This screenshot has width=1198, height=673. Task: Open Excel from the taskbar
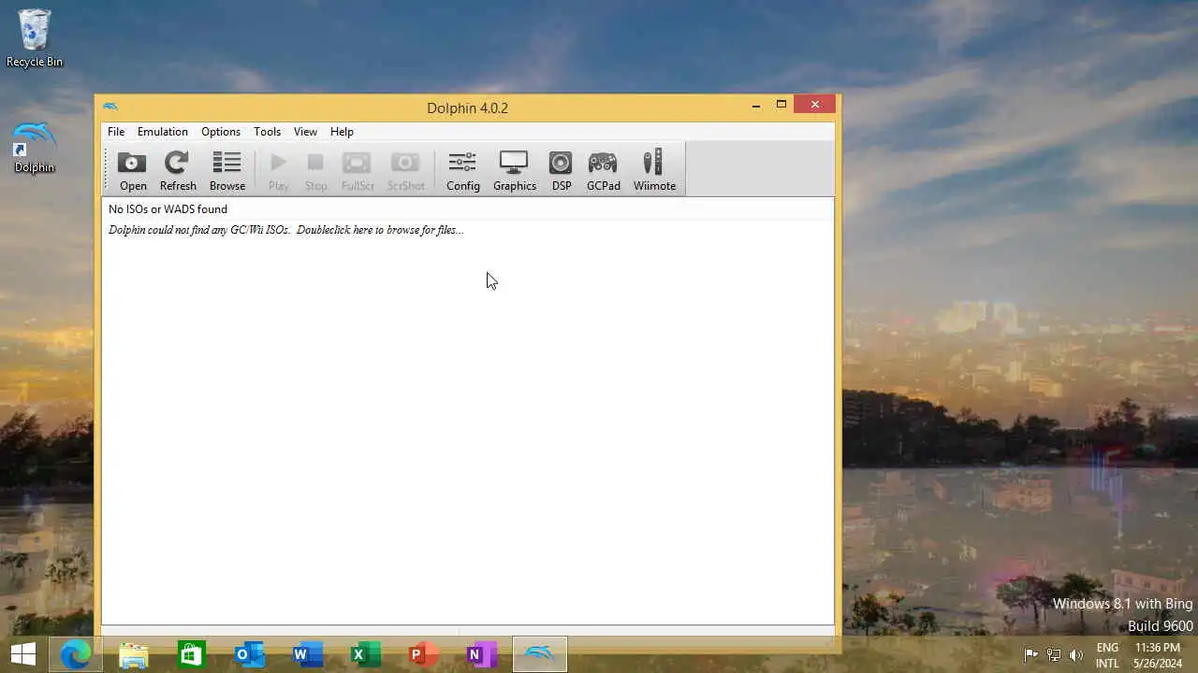[365, 654]
